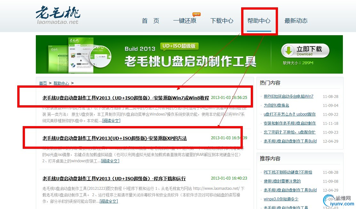This screenshot has width=356, height=209.
Task: Open the 一键还原 navigation item
Action: (x=185, y=21)
